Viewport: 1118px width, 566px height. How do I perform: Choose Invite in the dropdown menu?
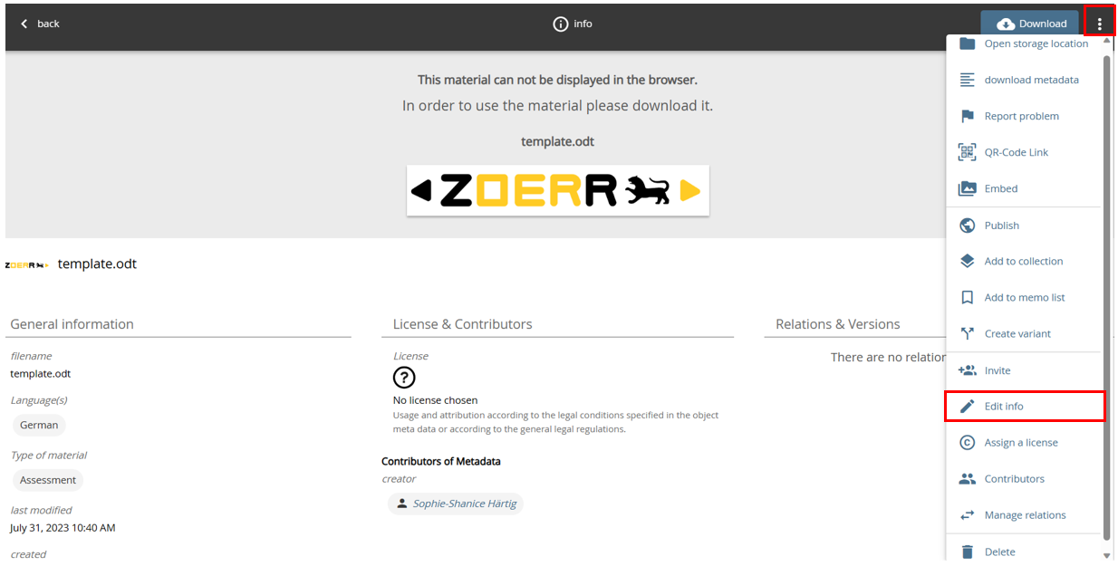997,370
